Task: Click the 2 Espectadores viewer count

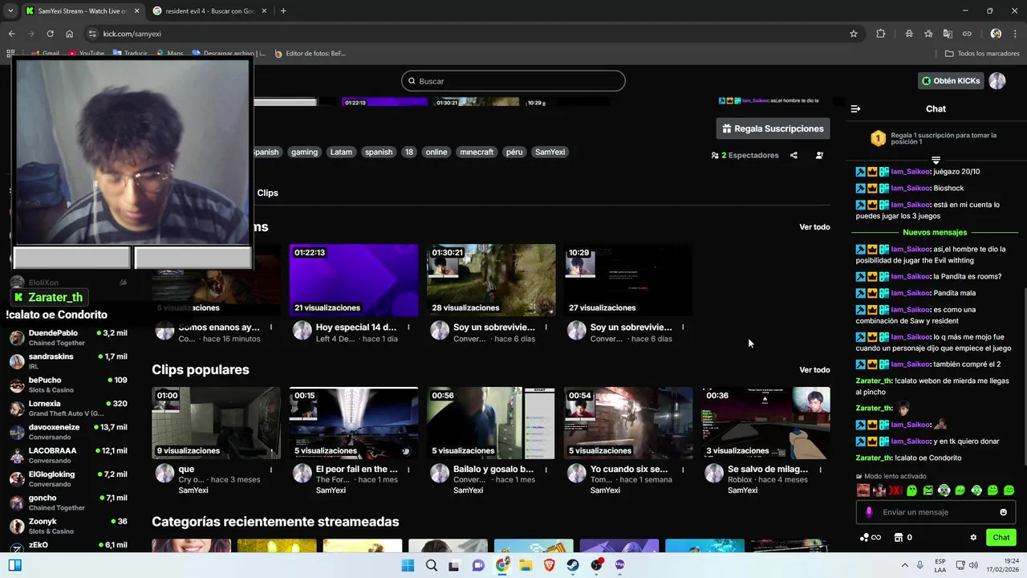Action: [745, 155]
